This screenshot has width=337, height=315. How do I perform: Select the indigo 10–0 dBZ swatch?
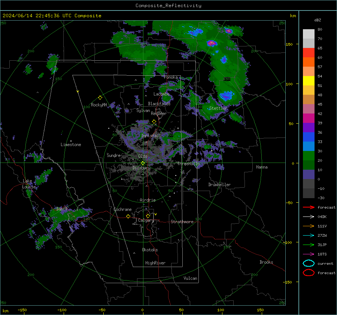(x=309, y=175)
